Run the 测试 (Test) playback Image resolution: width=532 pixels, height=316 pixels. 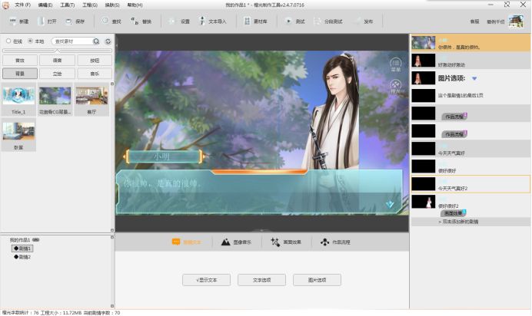pos(295,21)
